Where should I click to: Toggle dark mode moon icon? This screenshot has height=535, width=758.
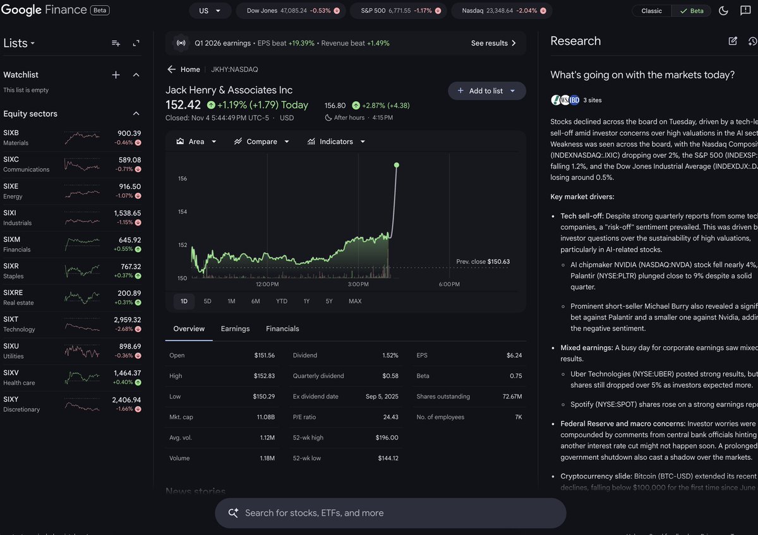point(724,11)
